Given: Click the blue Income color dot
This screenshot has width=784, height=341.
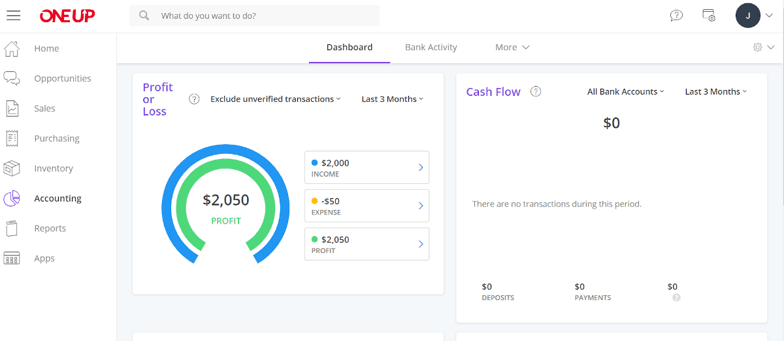Looking at the screenshot, I should click(315, 163).
